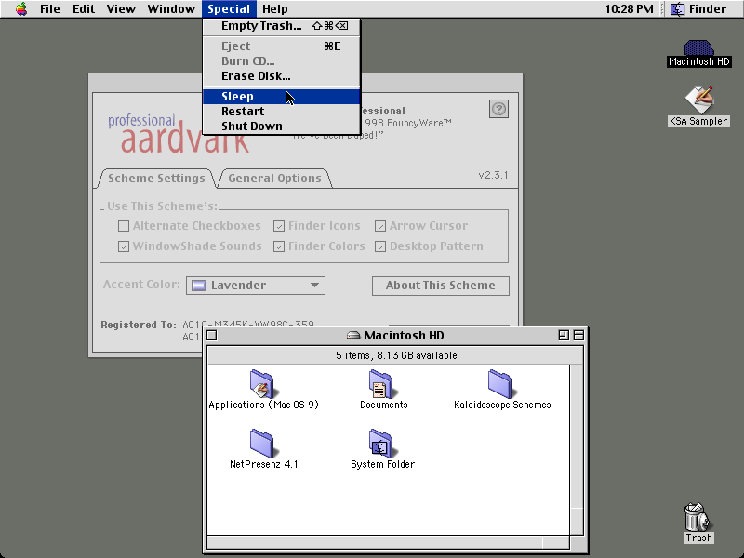Open the View menu
This screenshot has width=744, height=558.
click(x=121, y=9)
